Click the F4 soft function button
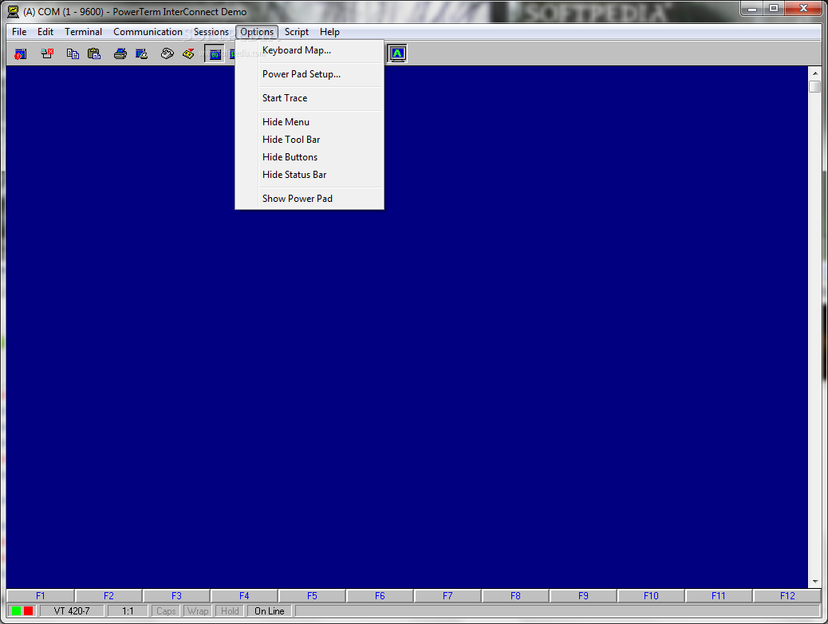 pos(244,595)
